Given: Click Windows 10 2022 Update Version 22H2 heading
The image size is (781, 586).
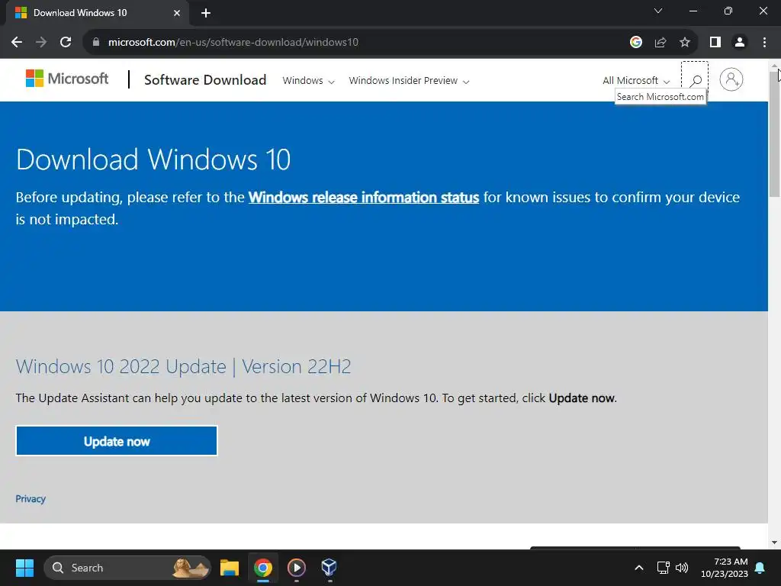Looking at the screenshot, I should [183, 367].
